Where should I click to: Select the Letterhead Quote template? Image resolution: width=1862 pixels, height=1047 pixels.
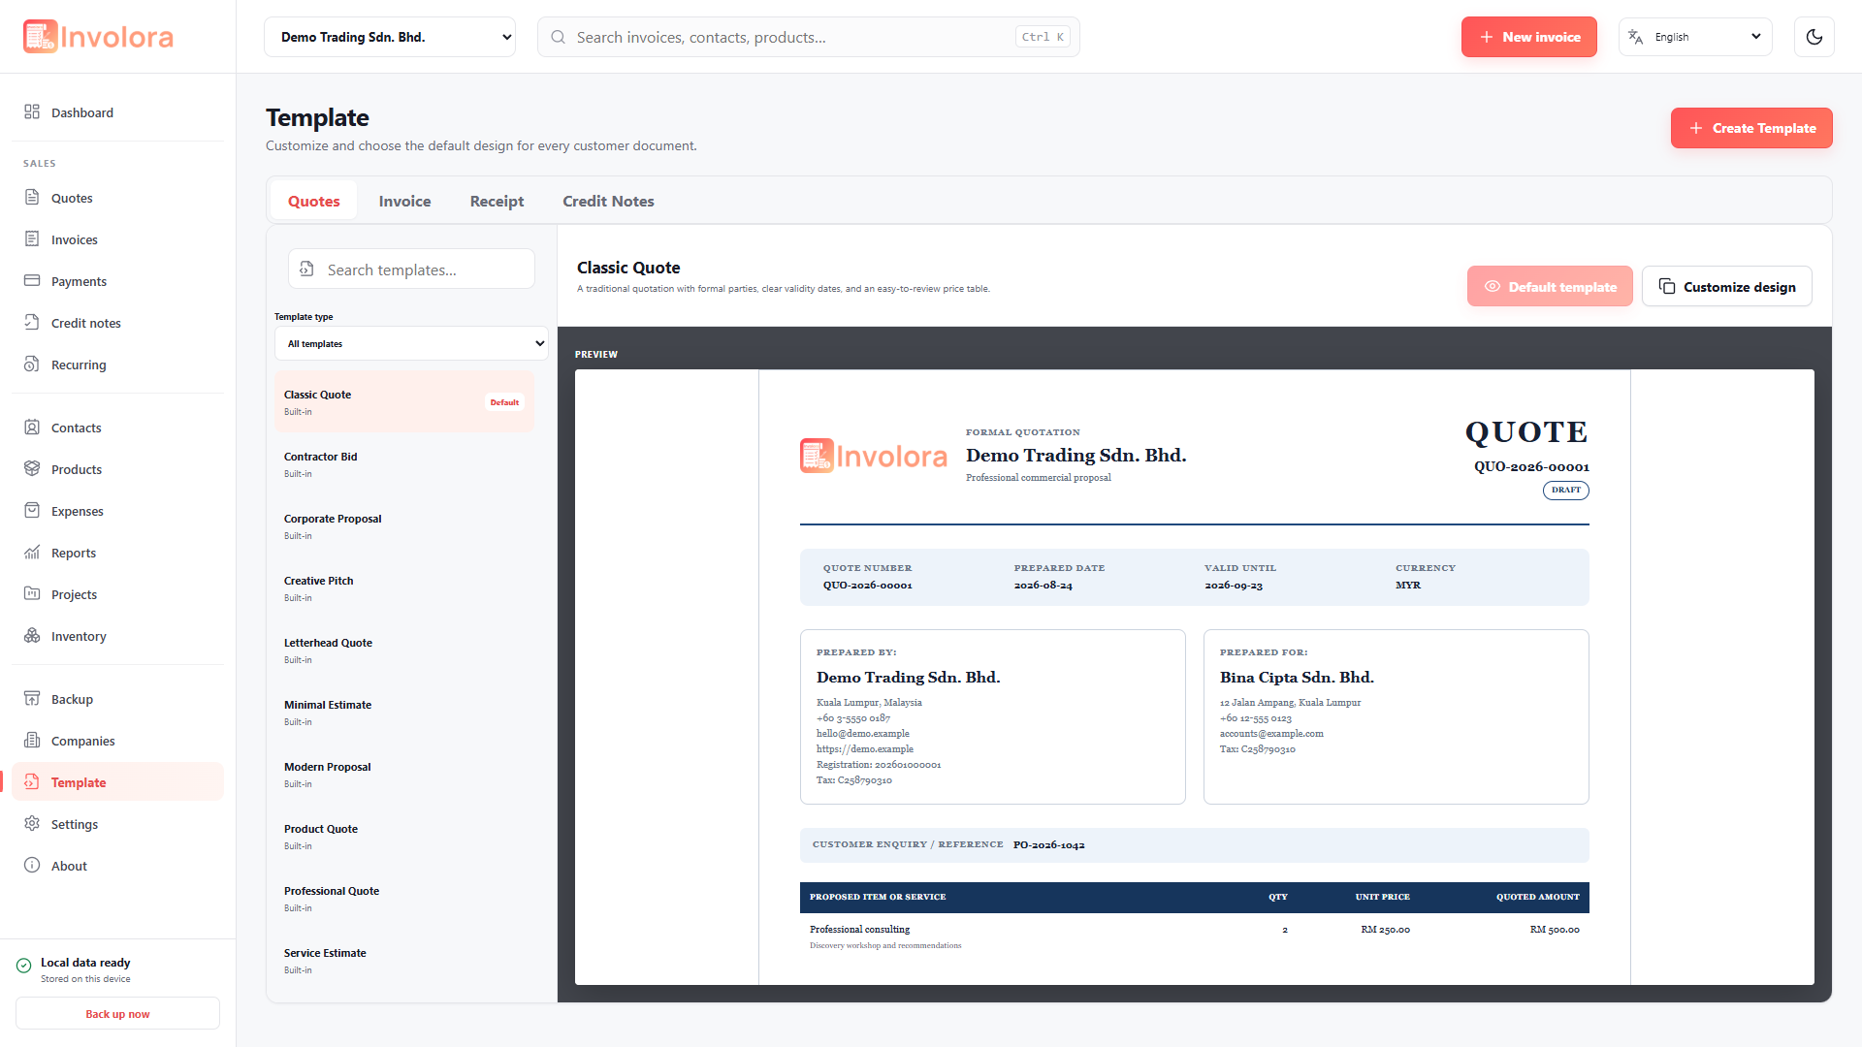tap(404, 650)
